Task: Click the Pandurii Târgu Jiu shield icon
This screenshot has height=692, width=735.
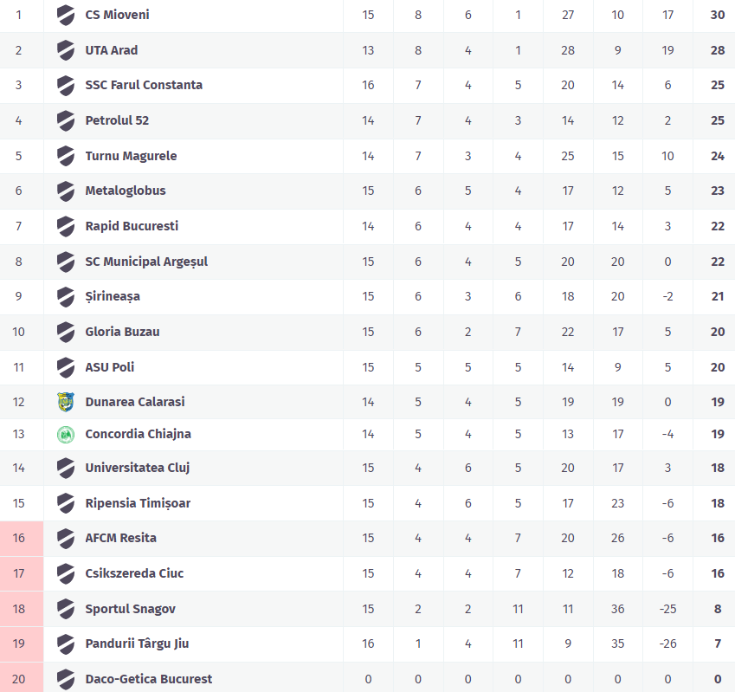Action: tap(66, 643)
